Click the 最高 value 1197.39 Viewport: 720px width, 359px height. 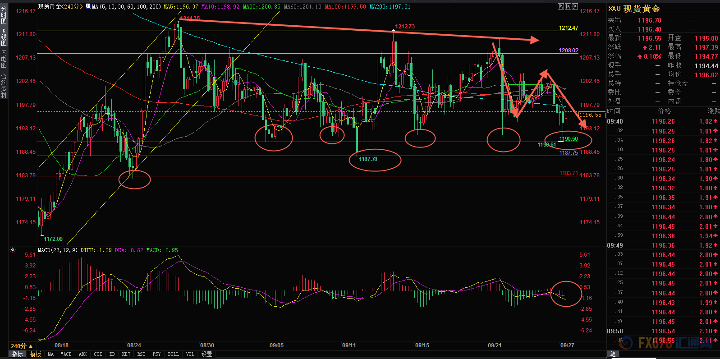coord(706,47)
